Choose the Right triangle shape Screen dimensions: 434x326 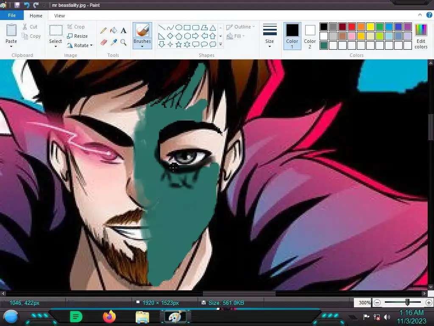[x=161, y=36]
